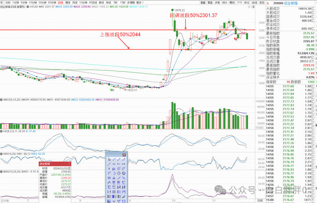Add to watchlist with +自选
Viewport: 317px width, 203px height.
(x=254, y=3)
